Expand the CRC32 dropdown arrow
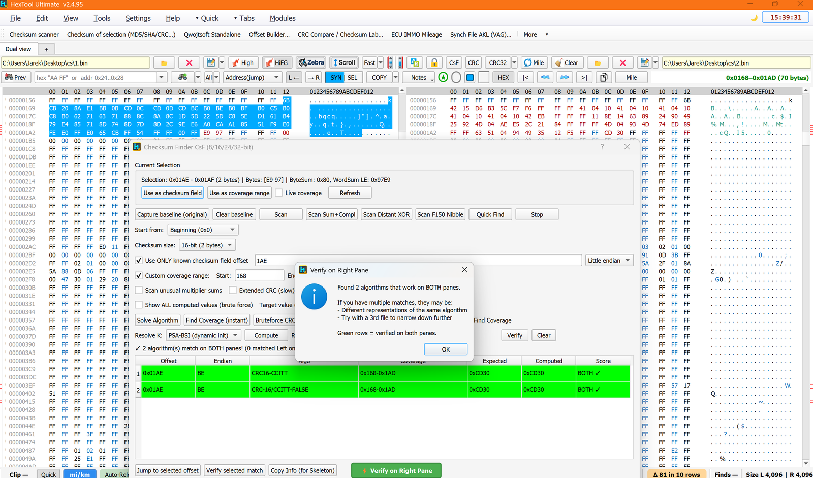813x478 pixels. click(x=514, y=63)
